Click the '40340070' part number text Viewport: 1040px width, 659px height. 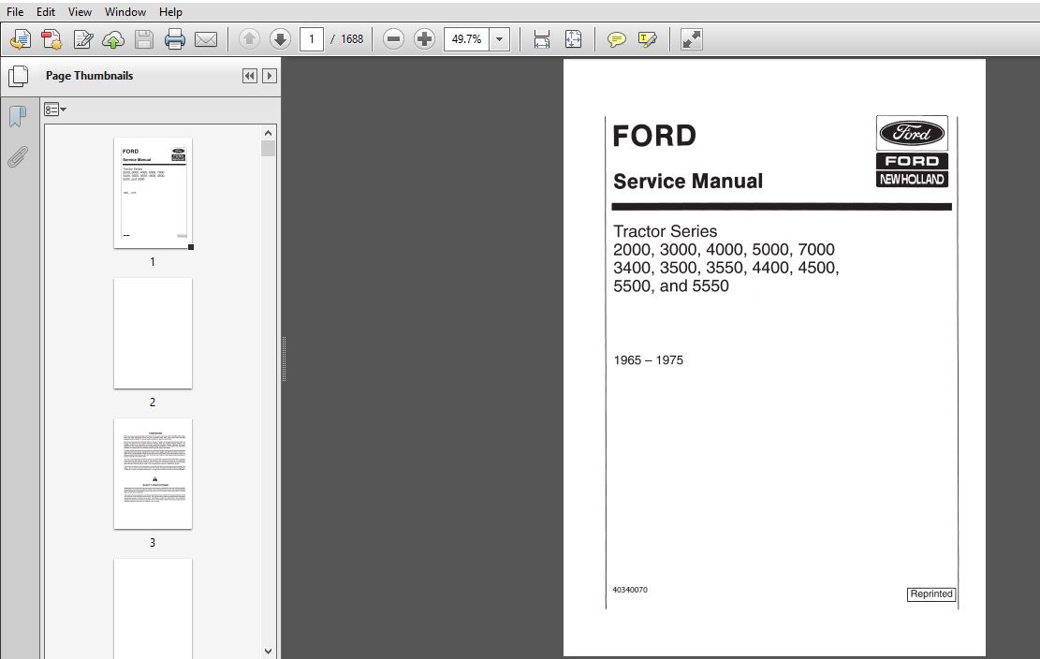(x=630, y=590)
